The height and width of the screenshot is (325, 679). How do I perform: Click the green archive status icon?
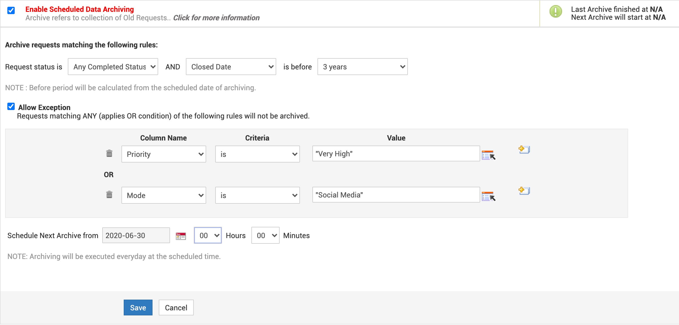point(556,12)
